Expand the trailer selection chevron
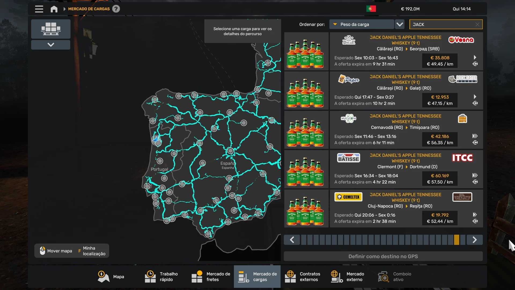This screenshot has height=290, width=515. coord(51,45)
